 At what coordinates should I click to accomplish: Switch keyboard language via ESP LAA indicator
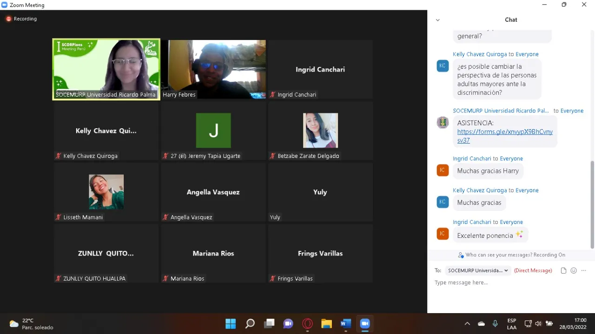(511, 323)
